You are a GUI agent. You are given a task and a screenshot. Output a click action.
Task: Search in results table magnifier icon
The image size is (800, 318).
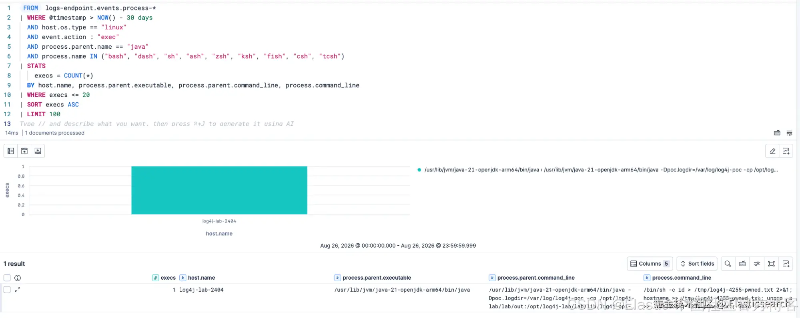[x=728, y=264]
